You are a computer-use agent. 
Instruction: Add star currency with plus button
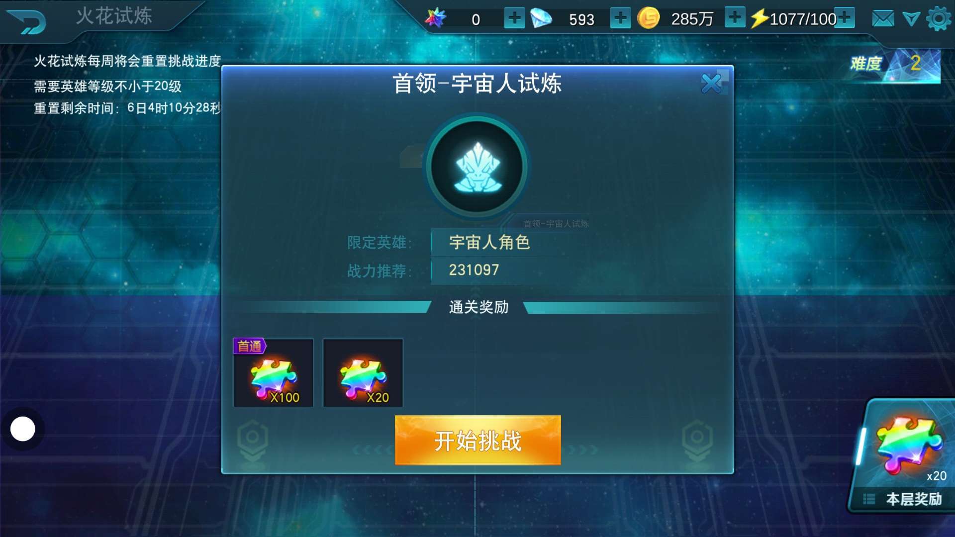pyautogui.click(x=514, y=18)
